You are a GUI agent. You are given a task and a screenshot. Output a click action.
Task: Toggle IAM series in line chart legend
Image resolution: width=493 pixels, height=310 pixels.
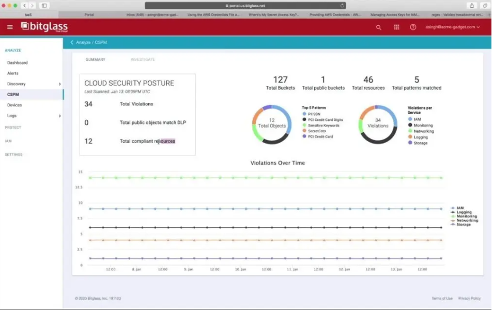(x=457, y=208)
